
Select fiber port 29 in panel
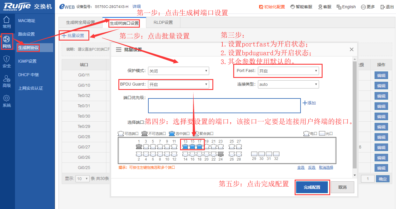pyautogui.click(x=254, y=154)
